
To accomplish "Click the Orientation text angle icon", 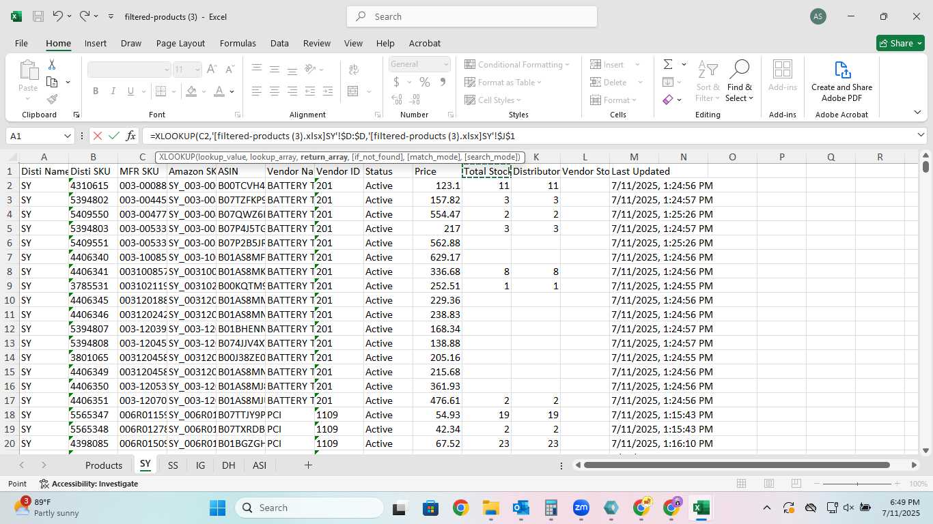I will (311, 69).
